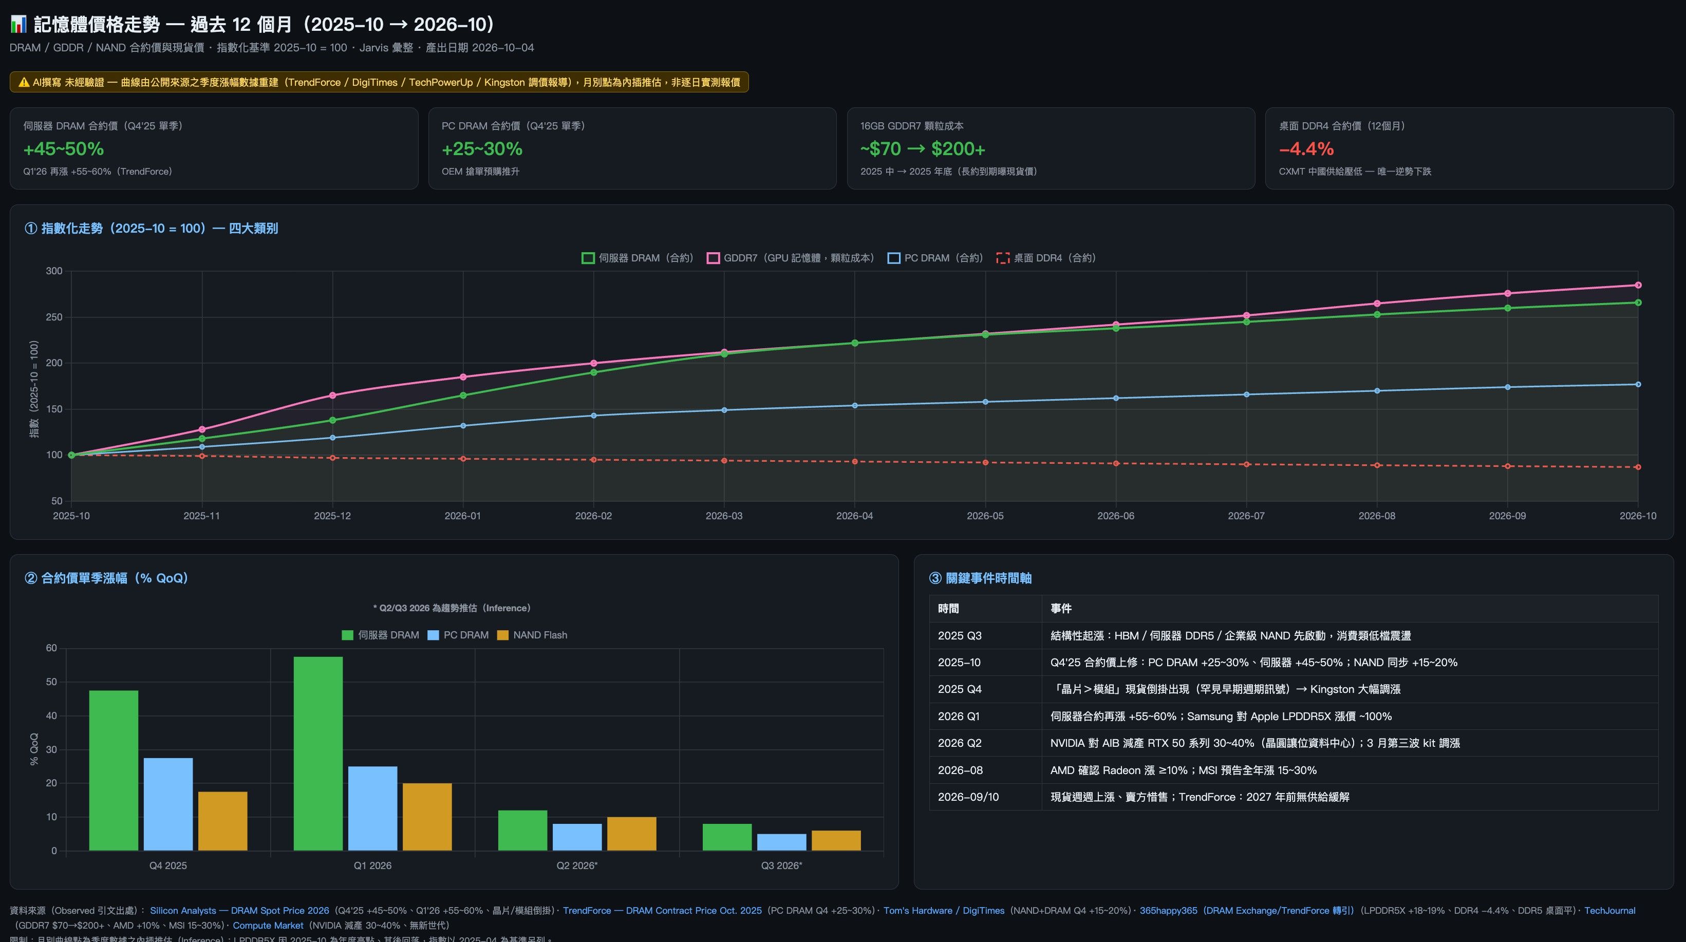
Task: Click the NAND Flash bar for Q2 2026*
Action: tap(631, 834)
